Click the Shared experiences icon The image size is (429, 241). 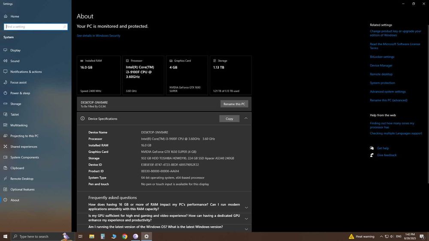click(x=5, y=146)
